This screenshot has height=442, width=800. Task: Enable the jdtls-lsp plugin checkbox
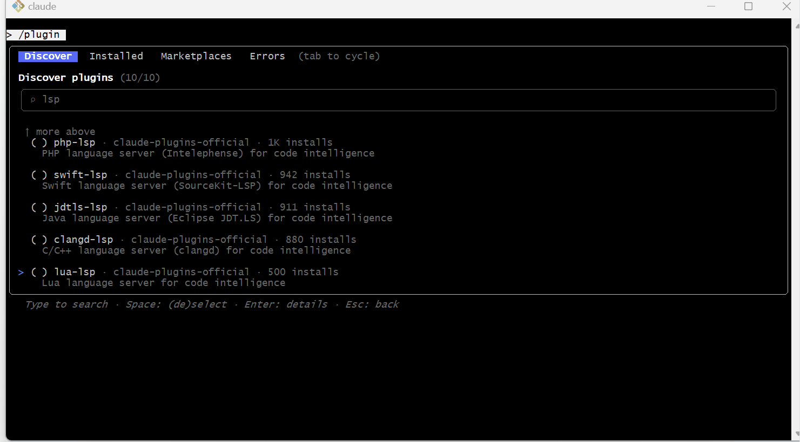click(x=39, y=207)
